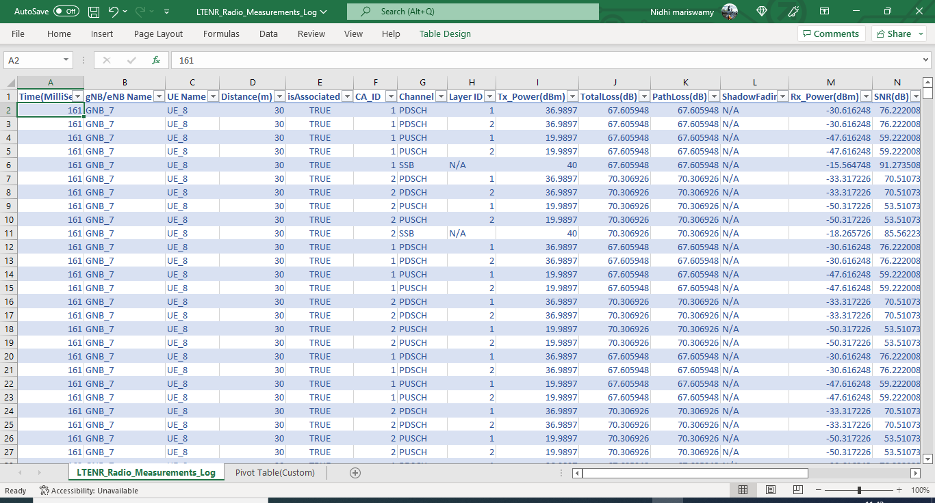Click the diamond premium icon

763,12
